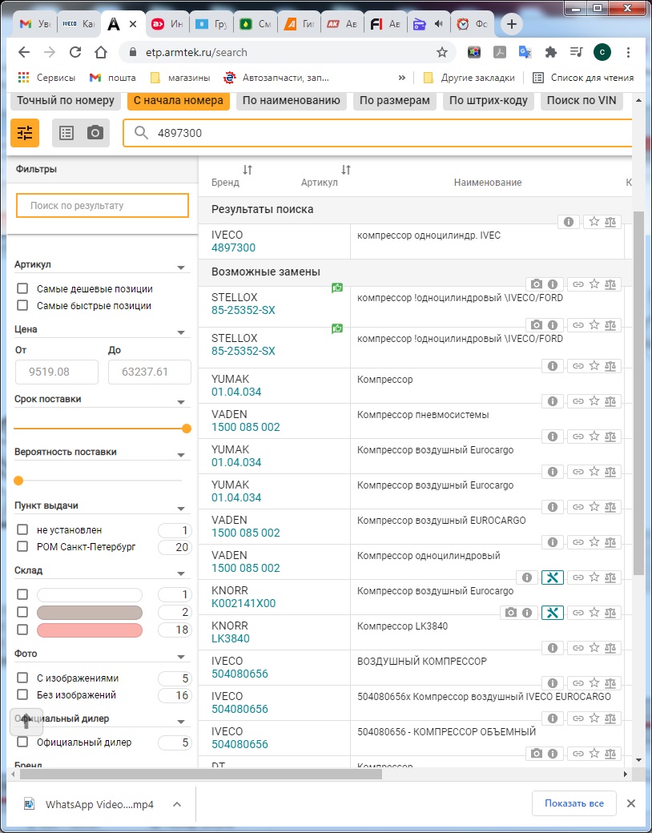Star VADEN Компрессор пневмосистемы row
652x833 pixels.
[x=594, y=401]
